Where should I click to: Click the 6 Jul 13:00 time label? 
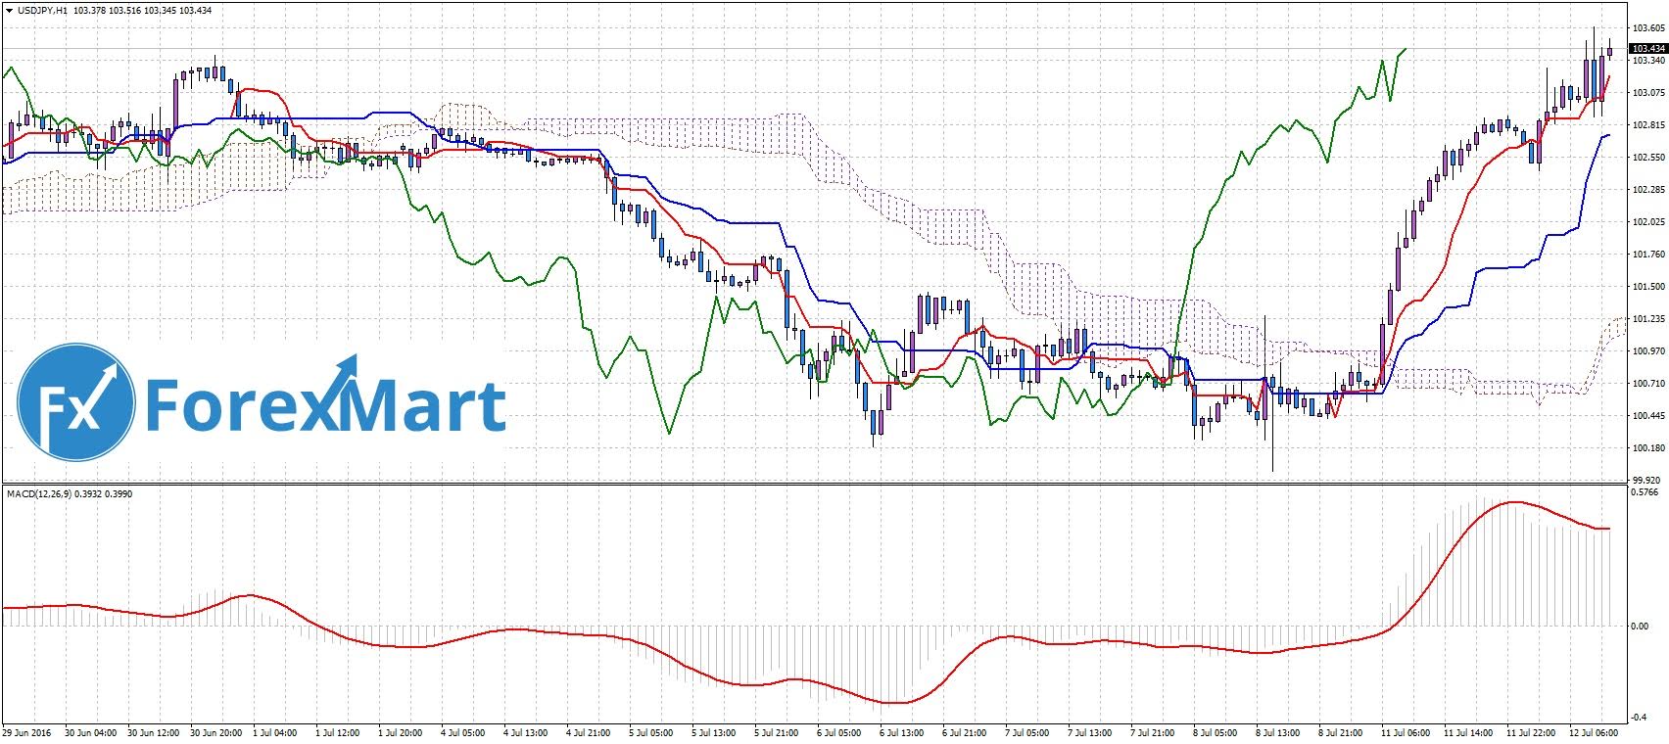(x=903, y=732)
